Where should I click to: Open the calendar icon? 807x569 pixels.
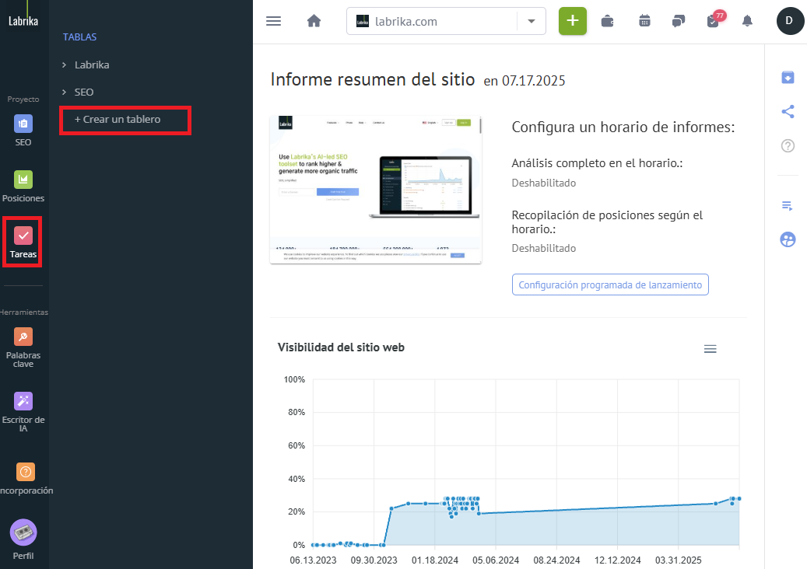[x=644, y=21]
